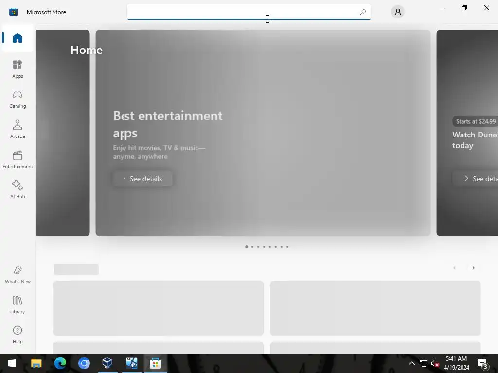Image resolution: width=498 pixels, height=373 pixels.
Task: Open the blue circle browser taskbar icon
Action: (84, 363)
